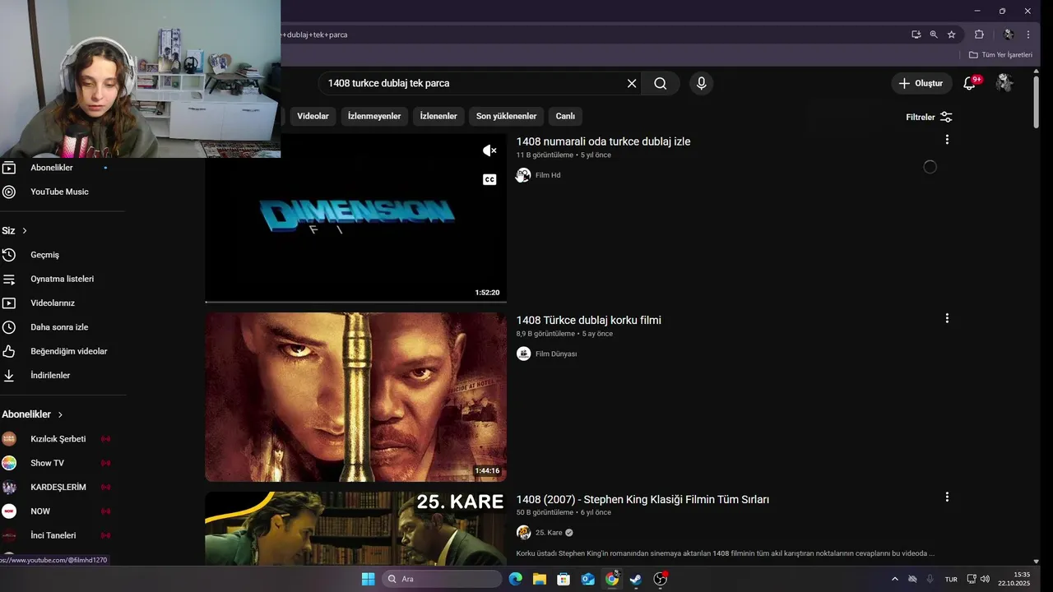Open 1408 (2007) Stephen King Klasiği title
This screenshot has width=1053, height=592.
(642, 499)
